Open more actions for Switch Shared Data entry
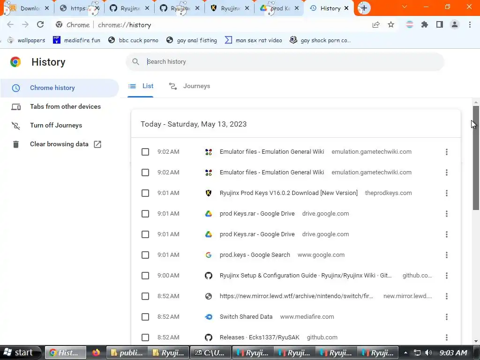Image resolution: width=480 pixels, height=360 pixels. pyautogui.click(x=447, y=317)
